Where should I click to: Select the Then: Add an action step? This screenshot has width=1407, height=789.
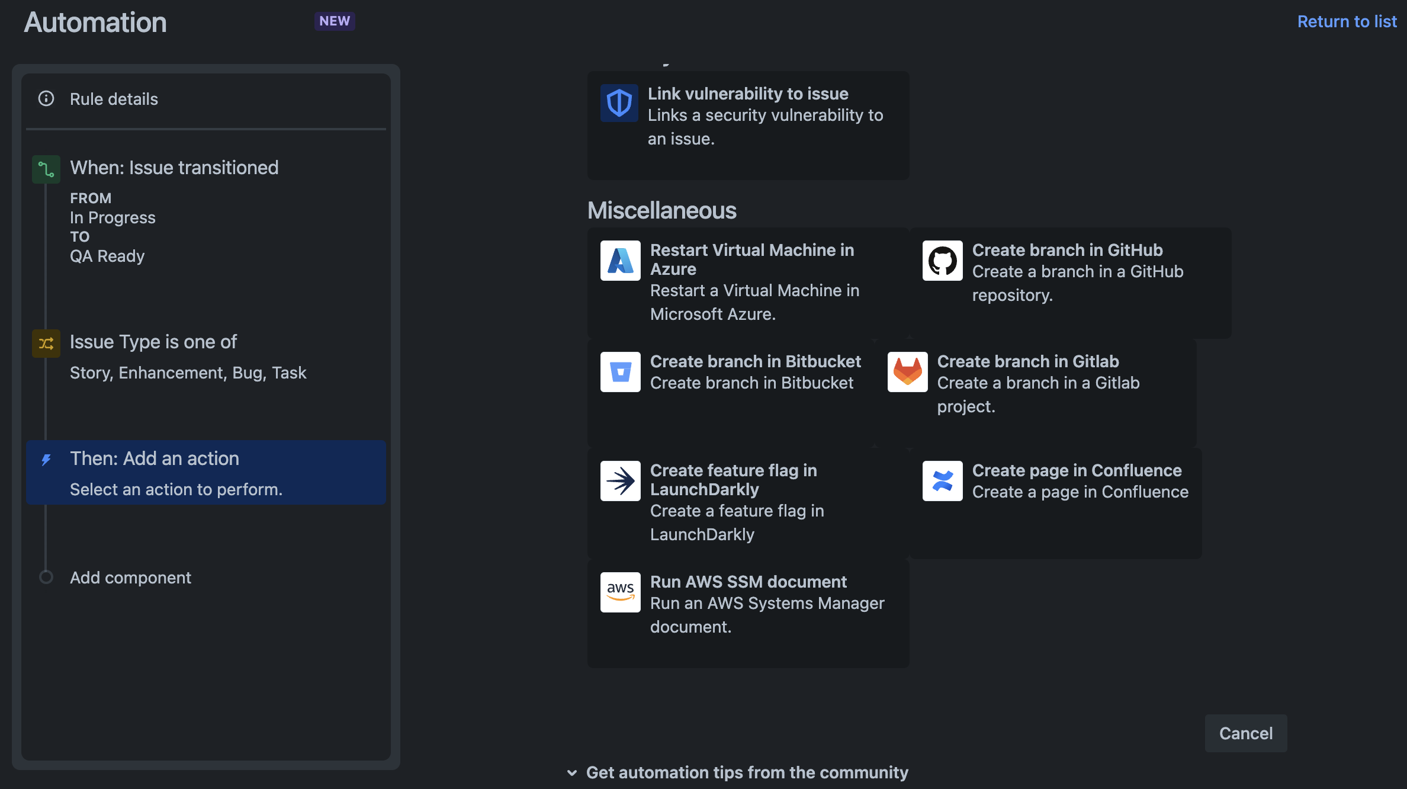[x=205, y=473]
